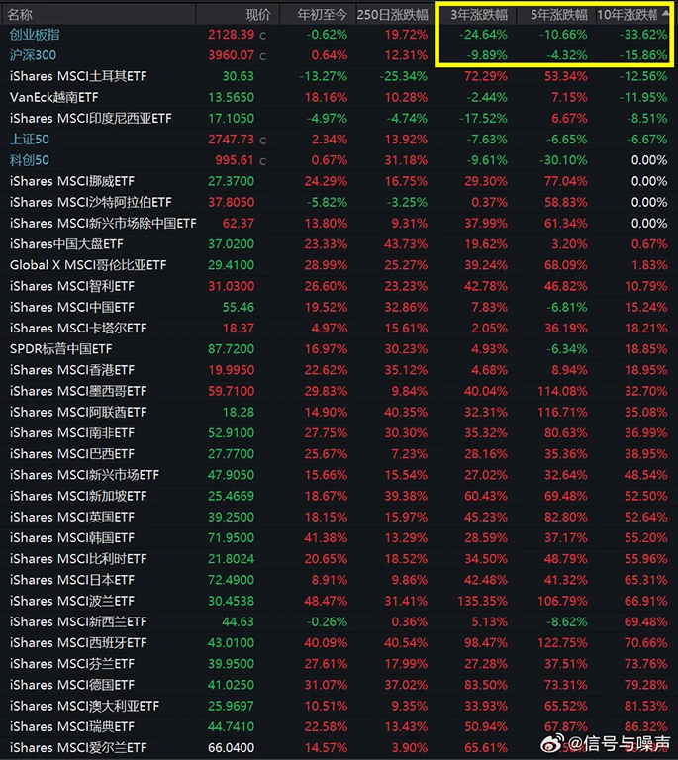Sort by the 250日涨跌幅 column header
The width and height of the screenshot is (678, 760).
tap(393, 15)
